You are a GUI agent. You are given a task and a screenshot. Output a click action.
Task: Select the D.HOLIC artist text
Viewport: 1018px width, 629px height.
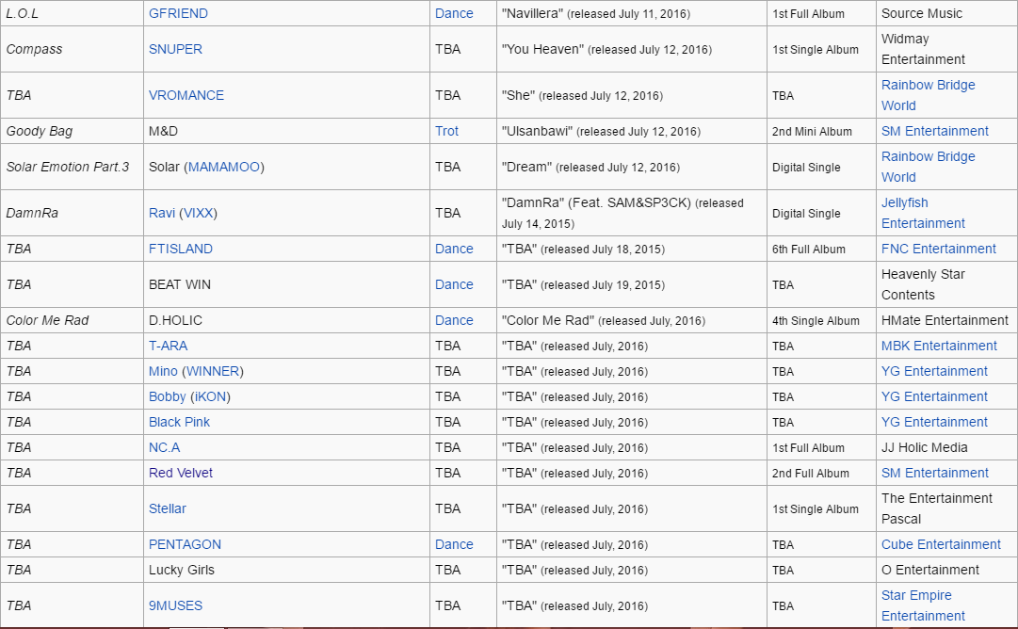175,320
